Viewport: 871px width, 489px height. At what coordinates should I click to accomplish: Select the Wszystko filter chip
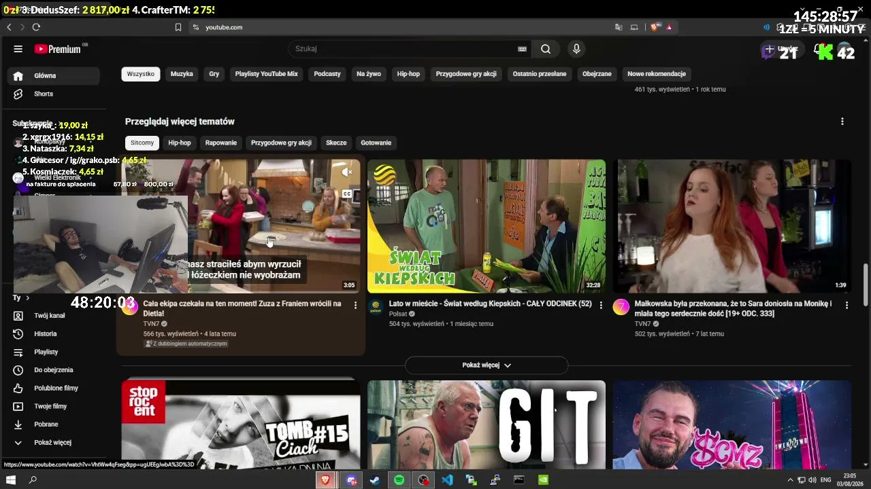click(x=141, y=74)
